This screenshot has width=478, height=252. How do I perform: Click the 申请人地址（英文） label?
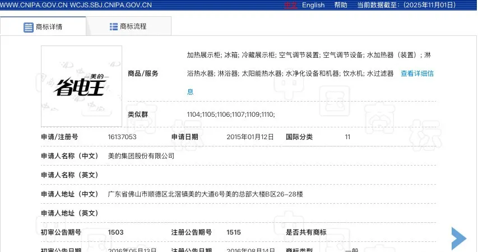point(70,213)
